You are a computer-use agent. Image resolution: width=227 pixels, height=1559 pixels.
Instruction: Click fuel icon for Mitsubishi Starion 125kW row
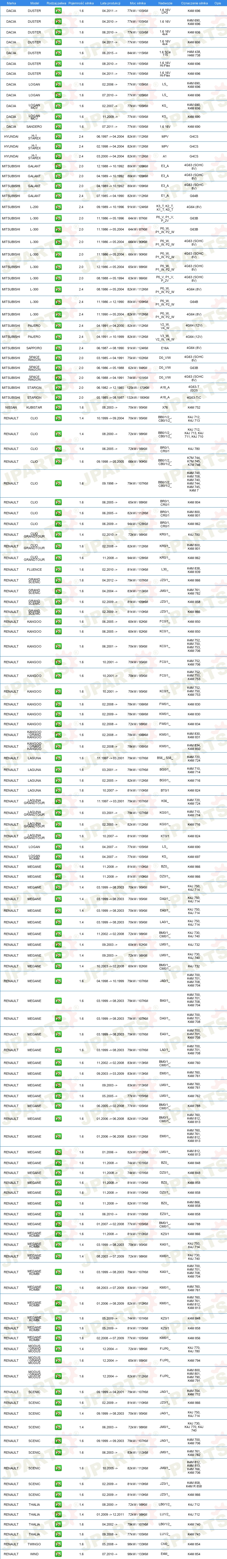click(x=58, y=387)
